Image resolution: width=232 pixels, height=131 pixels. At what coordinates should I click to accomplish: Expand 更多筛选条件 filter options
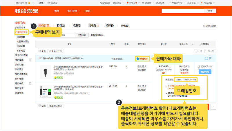click(x=98, y=35)
